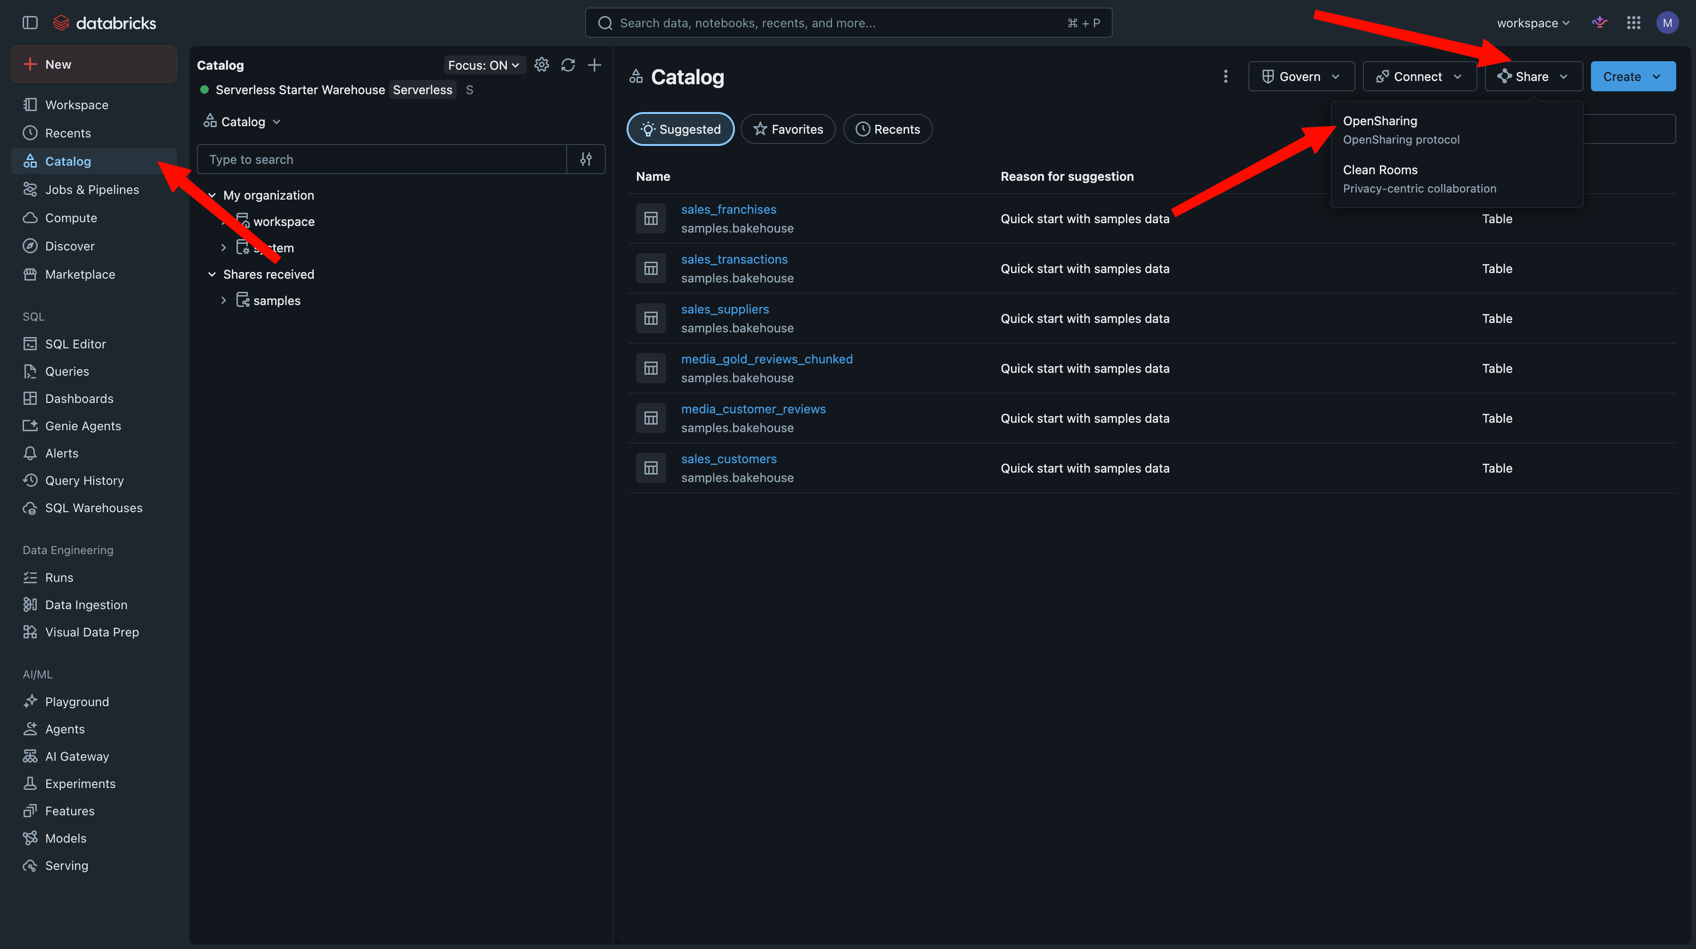Image resolution: width=1696 pixels, height=949 pixels.
Task: Refresh the catalog tree
Action: pos(568,65)
